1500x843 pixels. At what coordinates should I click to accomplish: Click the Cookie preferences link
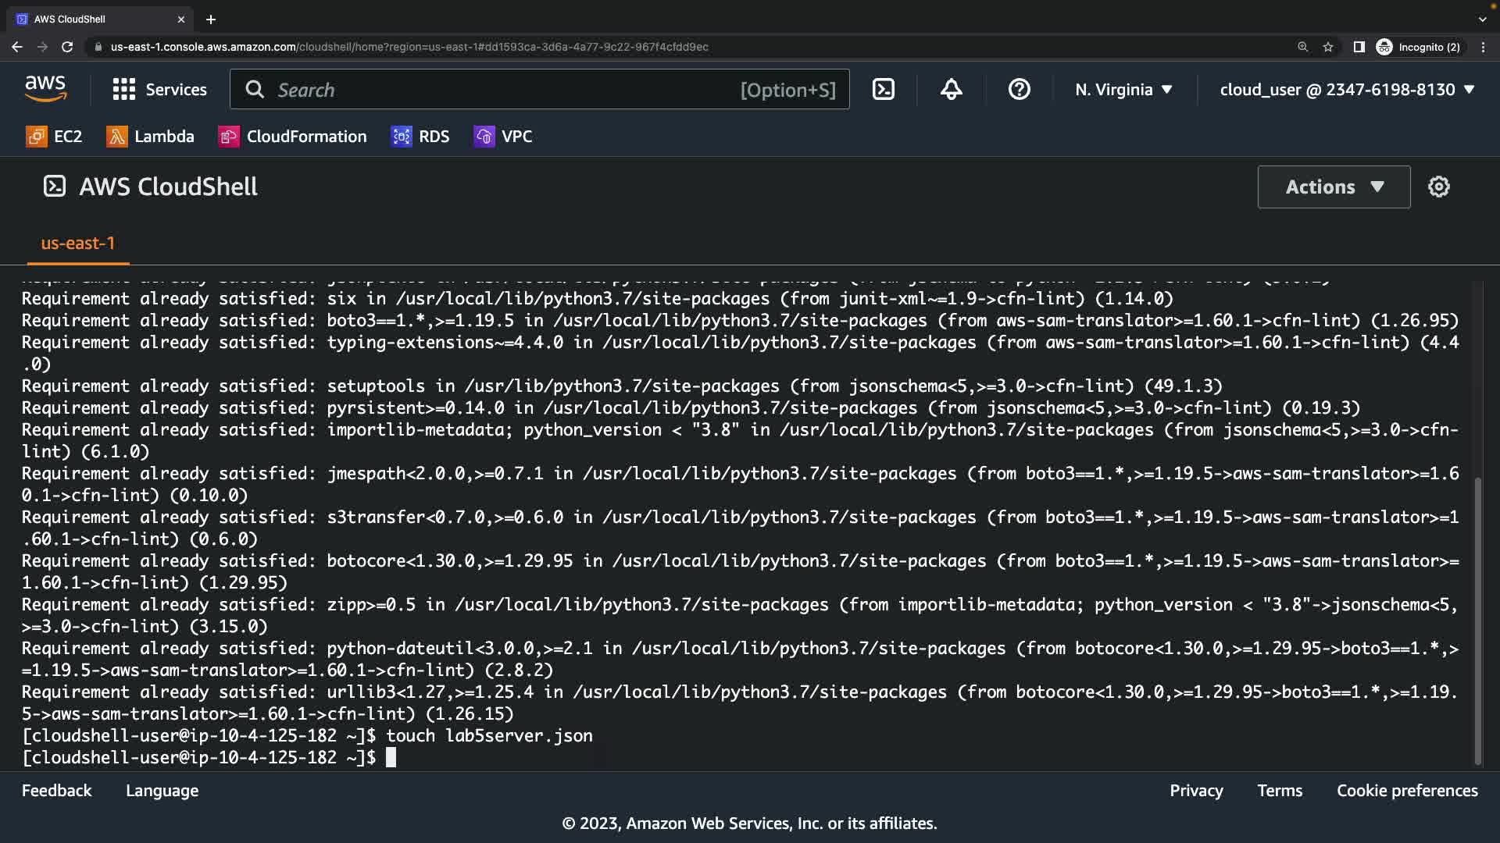pos(1406,791)
